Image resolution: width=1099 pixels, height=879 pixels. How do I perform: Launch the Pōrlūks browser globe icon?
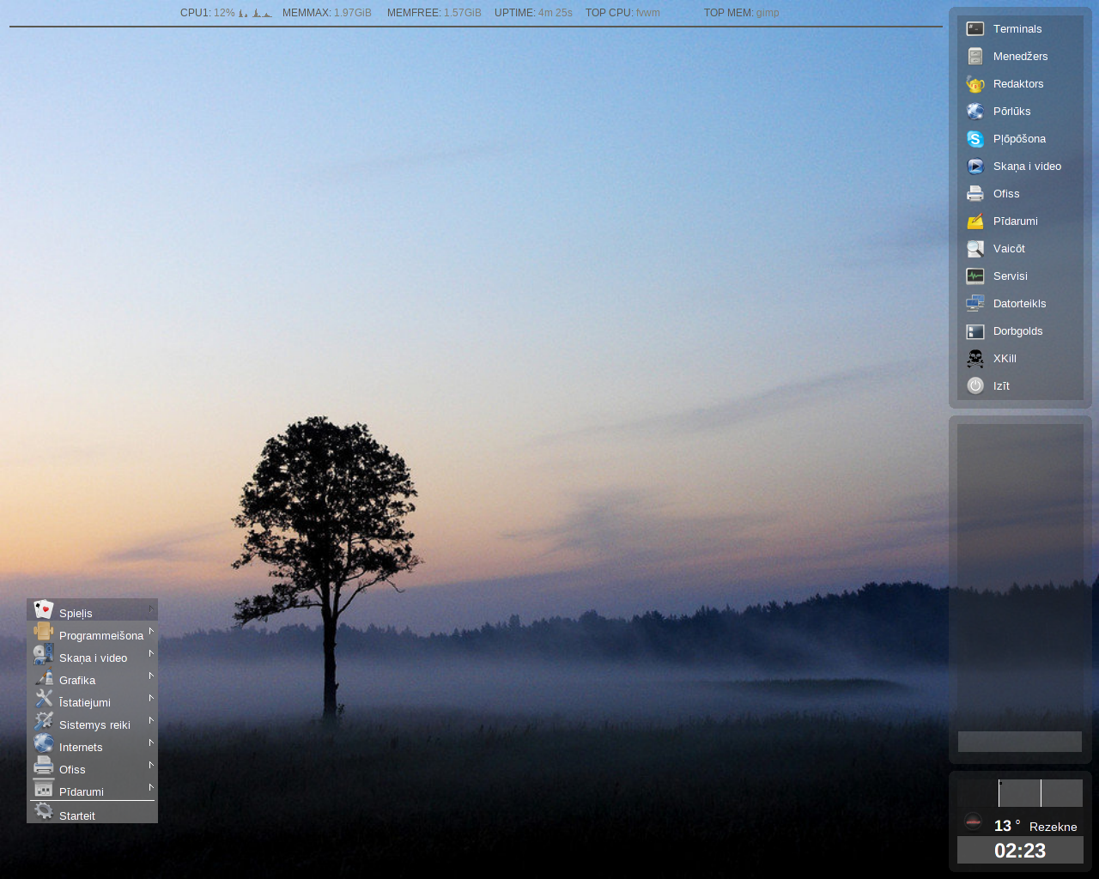pos(975,112)
